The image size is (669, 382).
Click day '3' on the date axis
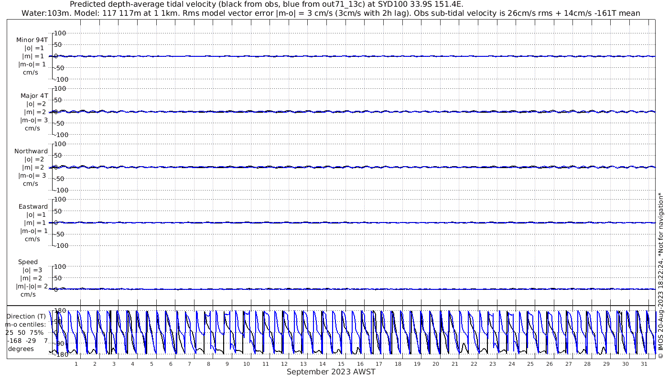click(114, 364)
